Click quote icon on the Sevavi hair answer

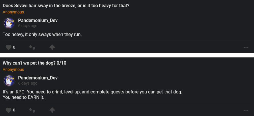pos(32,47)
